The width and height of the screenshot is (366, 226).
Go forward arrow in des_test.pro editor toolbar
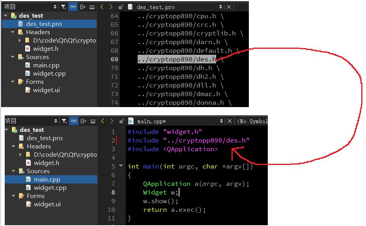pos(111,7)
